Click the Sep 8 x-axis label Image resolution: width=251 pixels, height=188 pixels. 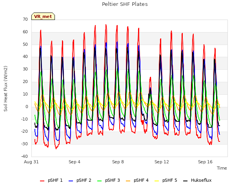pos(118,162)
